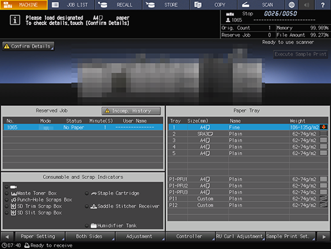The image size is (331, 249).
Task: Open the MACHINE tab
Action: point(24,4)
